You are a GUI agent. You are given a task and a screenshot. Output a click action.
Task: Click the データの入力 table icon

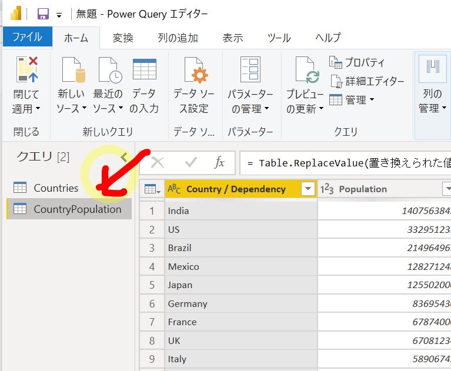tap(145, 69)
